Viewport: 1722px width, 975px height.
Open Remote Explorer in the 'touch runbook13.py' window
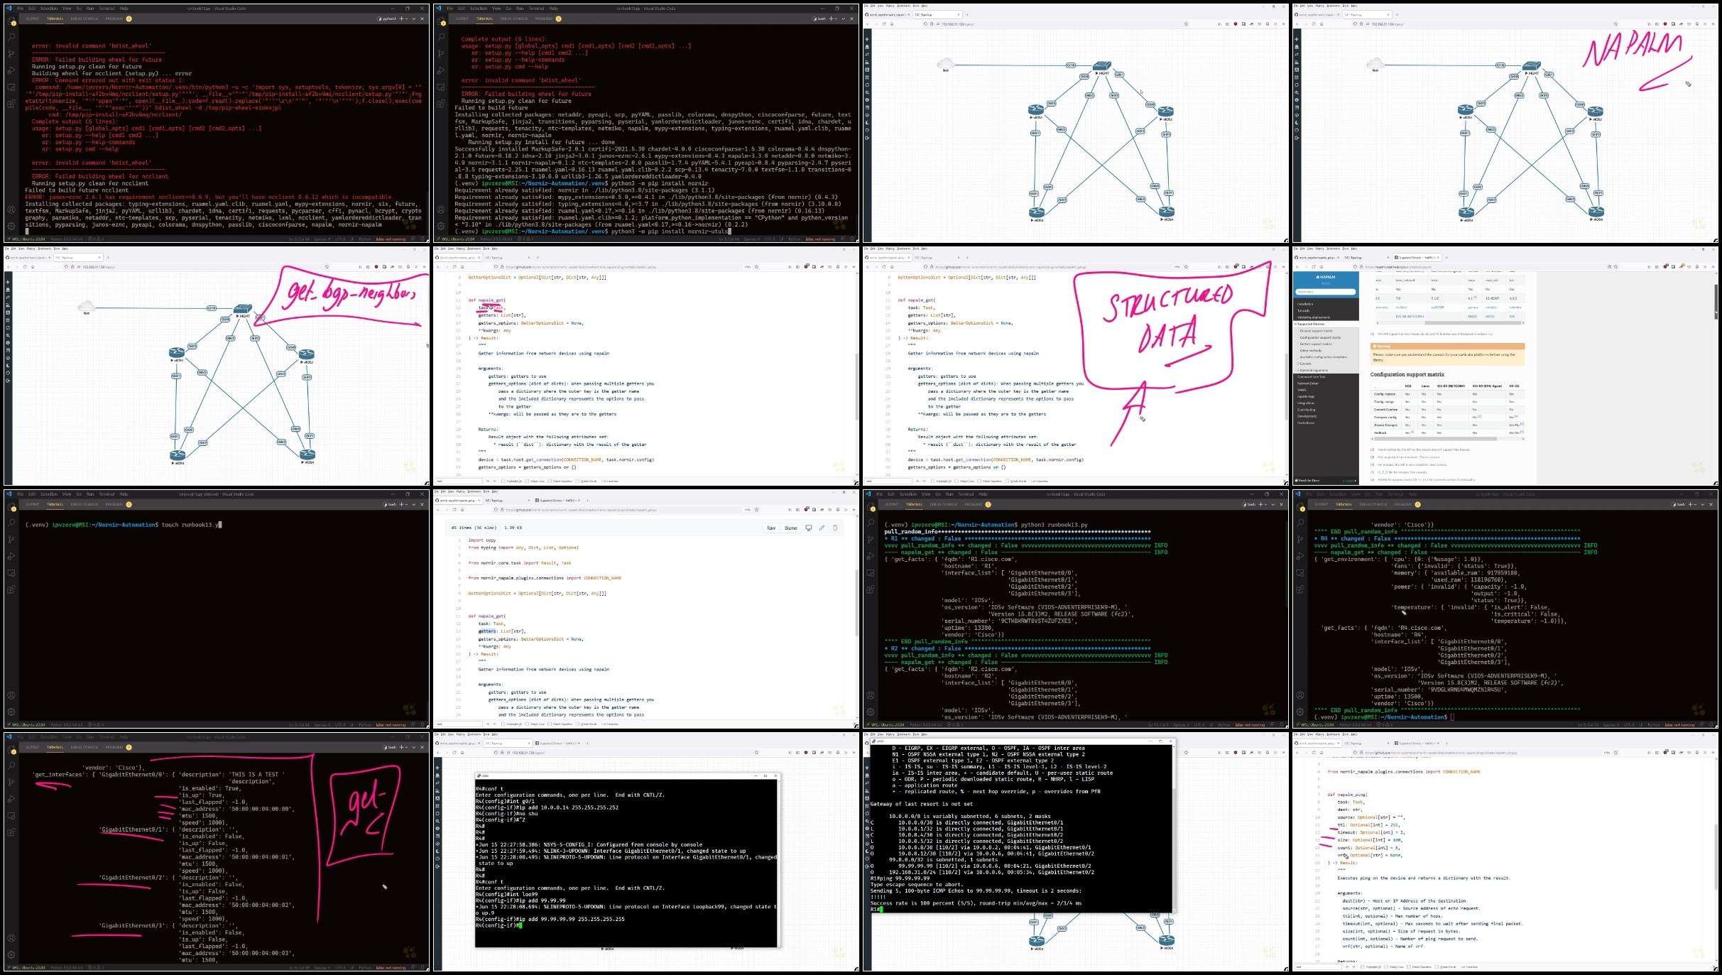[11, 572]
